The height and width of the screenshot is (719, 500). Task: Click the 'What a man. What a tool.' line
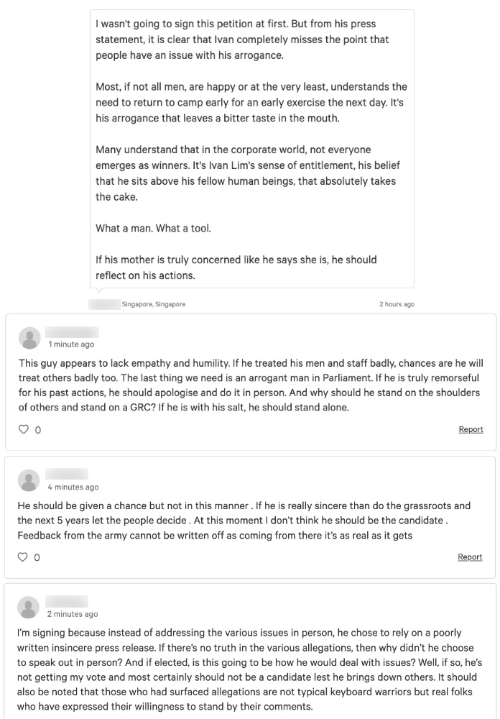coord(153,229)
